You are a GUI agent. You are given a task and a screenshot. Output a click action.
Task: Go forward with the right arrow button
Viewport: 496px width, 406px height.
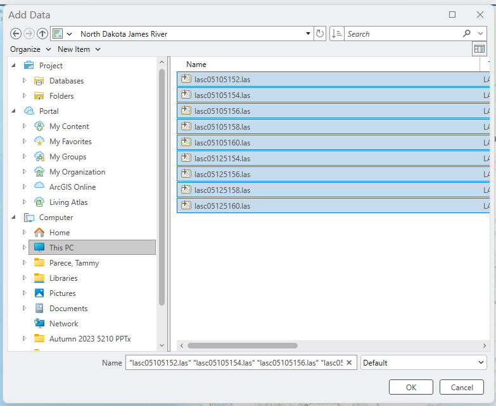point(29,34)
